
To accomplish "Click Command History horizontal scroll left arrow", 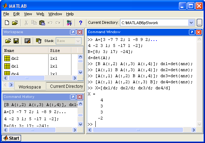I will coord(5,130).
